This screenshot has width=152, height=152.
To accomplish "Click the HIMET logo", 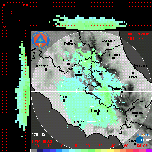I will [144, 140].
